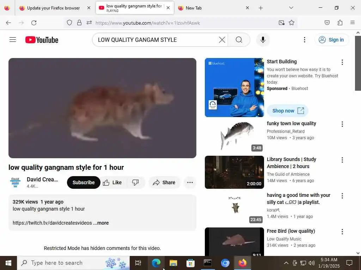The height and width of the screenshot is (270, 361).
Task: Open the Windows Start menu
Action: tap(8, 263)
